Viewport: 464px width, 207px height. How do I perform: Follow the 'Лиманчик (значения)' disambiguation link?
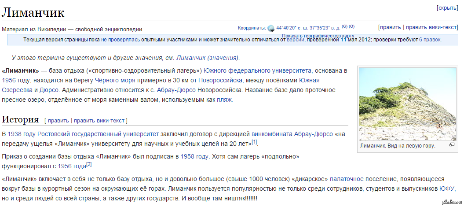(208, 58)
